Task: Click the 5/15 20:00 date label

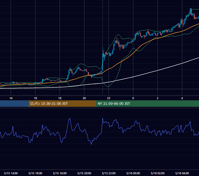Action: tap(84, 173)
